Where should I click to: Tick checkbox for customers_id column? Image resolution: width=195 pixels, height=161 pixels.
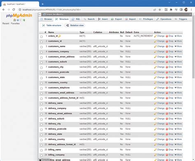[42, 42]
